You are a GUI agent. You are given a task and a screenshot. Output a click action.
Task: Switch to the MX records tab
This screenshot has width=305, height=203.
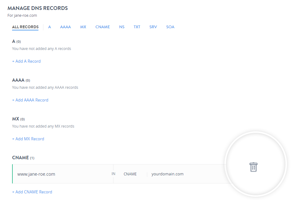(x=83, y=27)
